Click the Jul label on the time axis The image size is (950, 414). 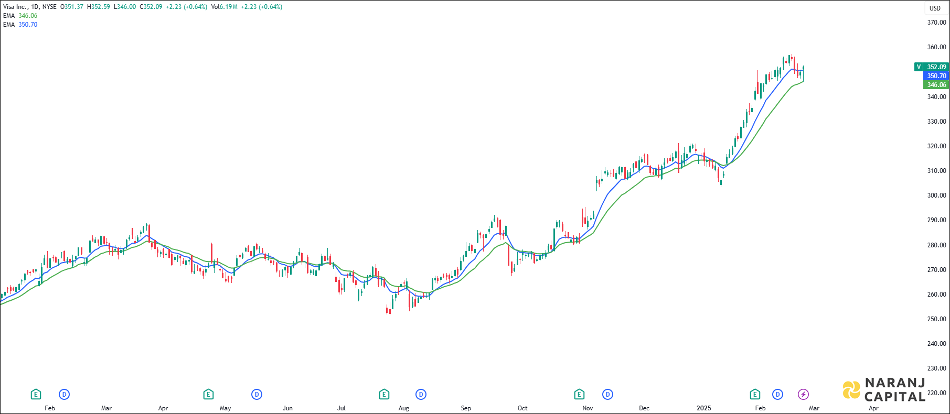341,408
